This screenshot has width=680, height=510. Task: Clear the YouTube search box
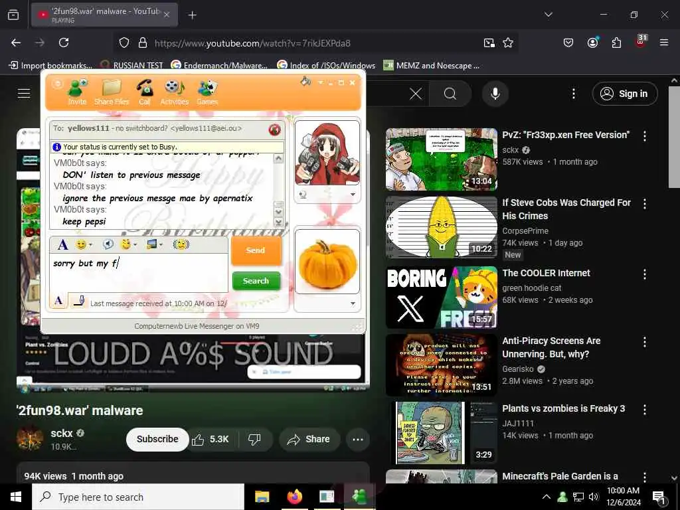[x=416, y=94]
